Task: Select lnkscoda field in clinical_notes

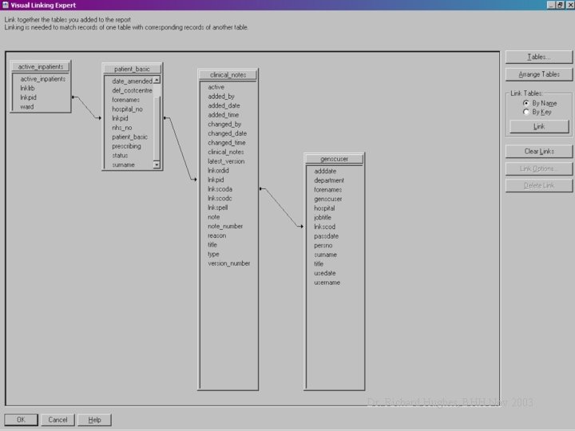Action: point(220,189)
